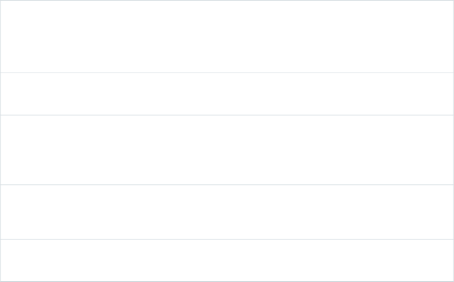Click divider line below the first row
The width and height of the screenshot is (454, 282).
227,72
